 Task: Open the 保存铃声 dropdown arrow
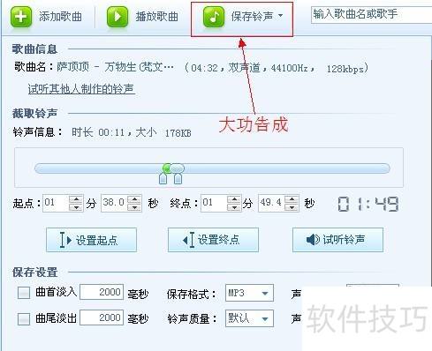tap(280, 15)
